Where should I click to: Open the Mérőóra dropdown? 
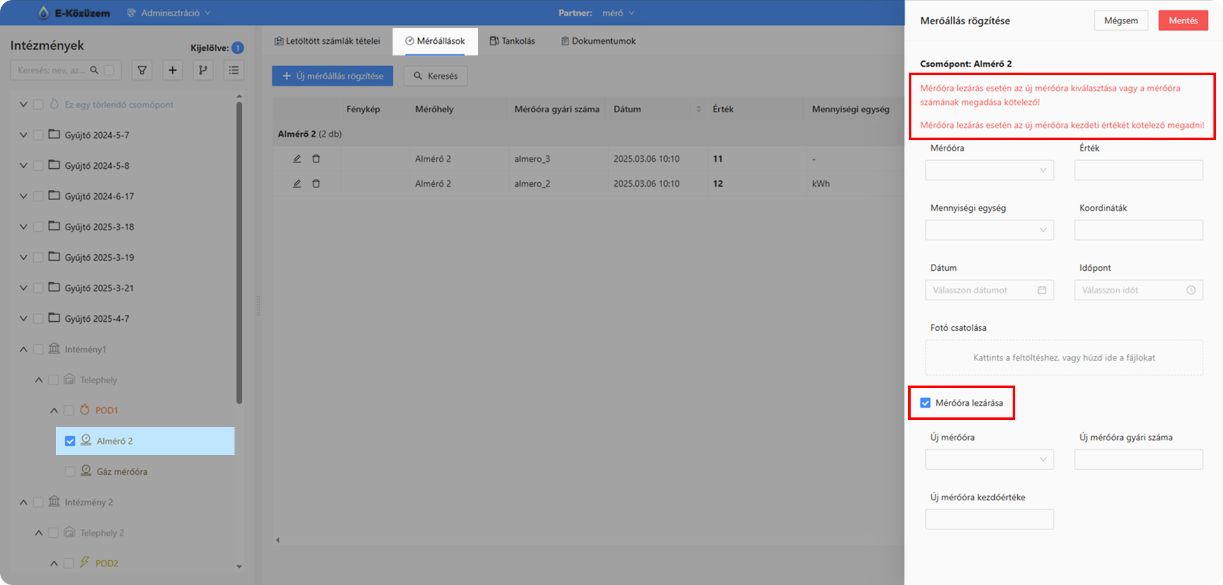pyautogui.click(x=989, y=170)
